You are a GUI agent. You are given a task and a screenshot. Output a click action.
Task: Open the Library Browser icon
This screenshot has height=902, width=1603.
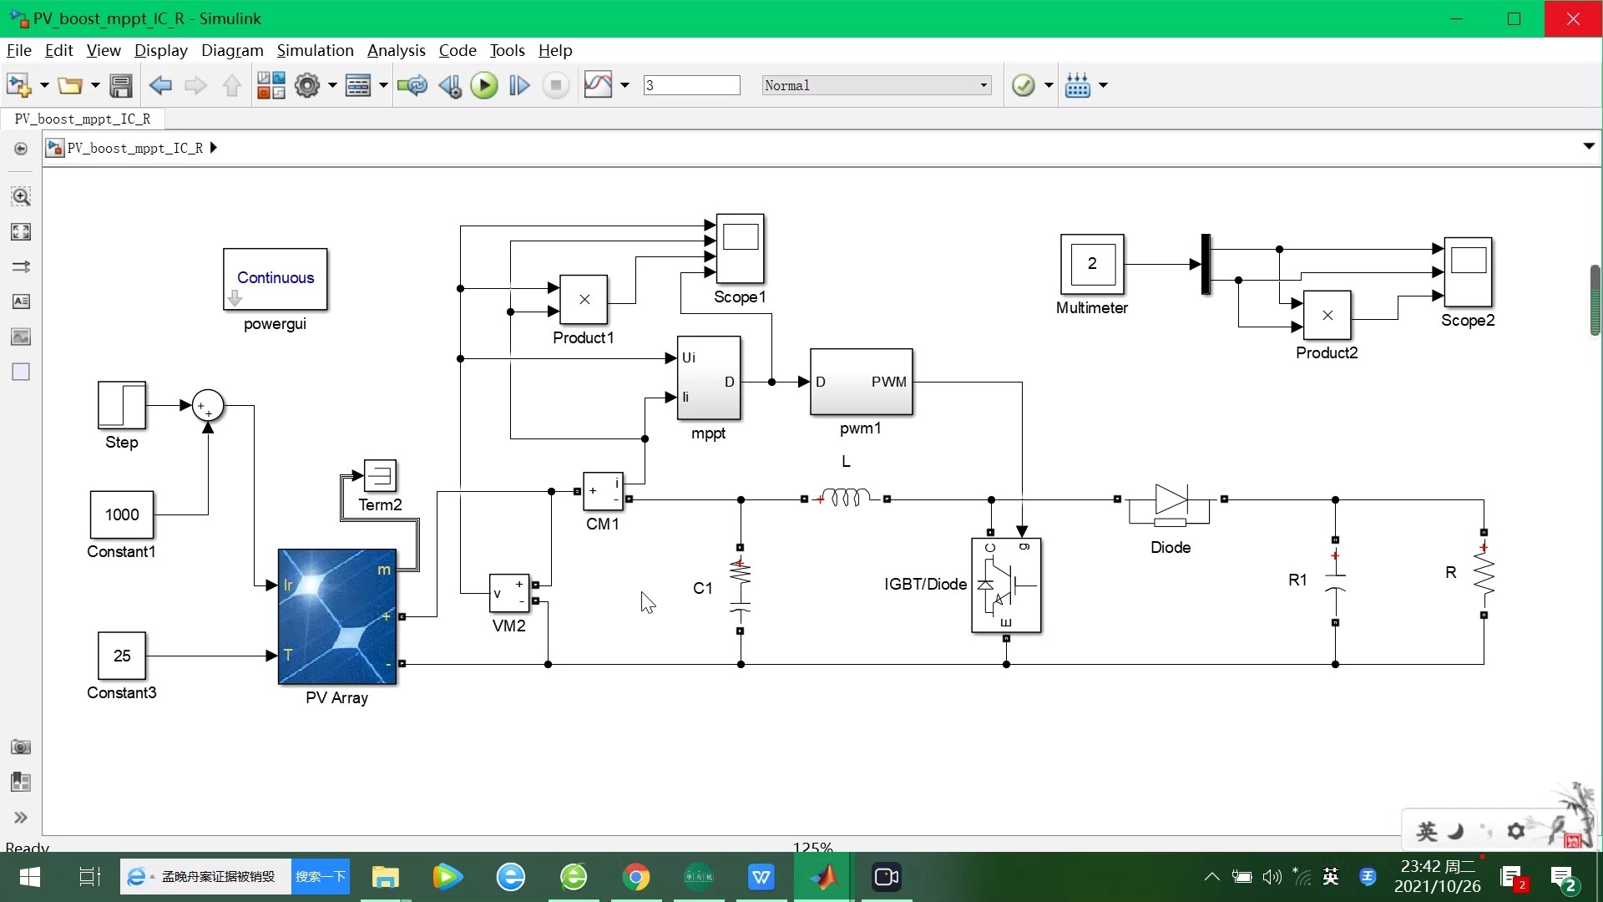271,85
